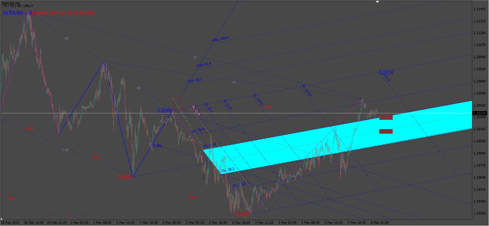Image resolution: width=489 pixels, height=226 pixels.
Task: Click the current price 1.20334 axis marker
Action: click(x=480, y=113)
